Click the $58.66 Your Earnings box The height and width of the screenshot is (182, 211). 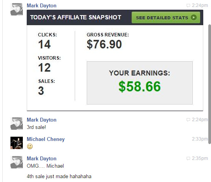tap(140, 83)
